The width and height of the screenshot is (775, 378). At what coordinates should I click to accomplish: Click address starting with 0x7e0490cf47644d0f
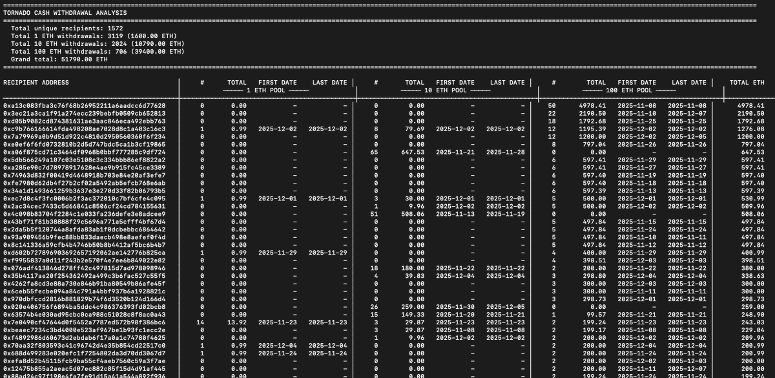point(85,323)
